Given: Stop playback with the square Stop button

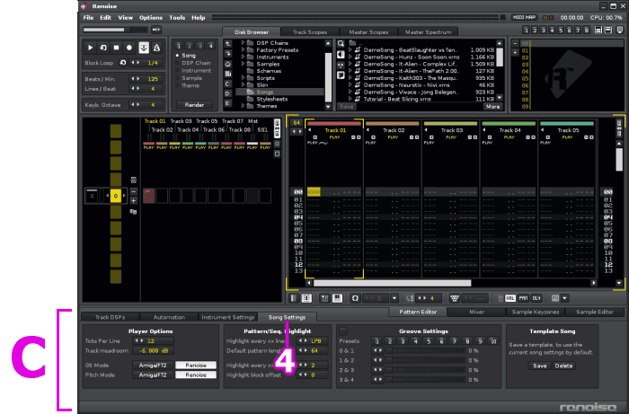Looking at the screenshot, I should [x=116, y=48].
